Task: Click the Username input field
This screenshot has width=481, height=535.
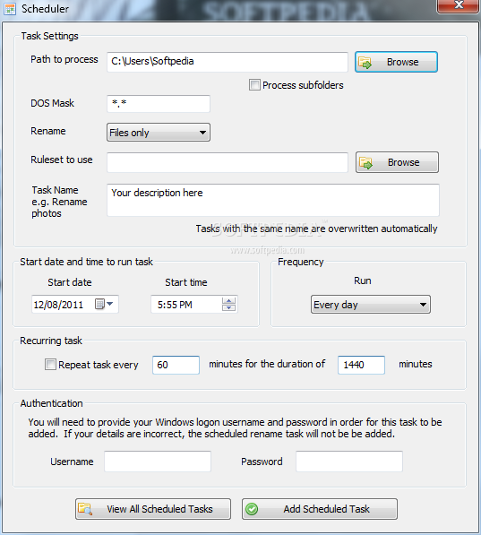Action: point(158,462)
